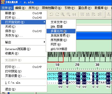Screen dimensions: 112x94
Task: Click the red-outlined overview selection box
Action: 55,57
